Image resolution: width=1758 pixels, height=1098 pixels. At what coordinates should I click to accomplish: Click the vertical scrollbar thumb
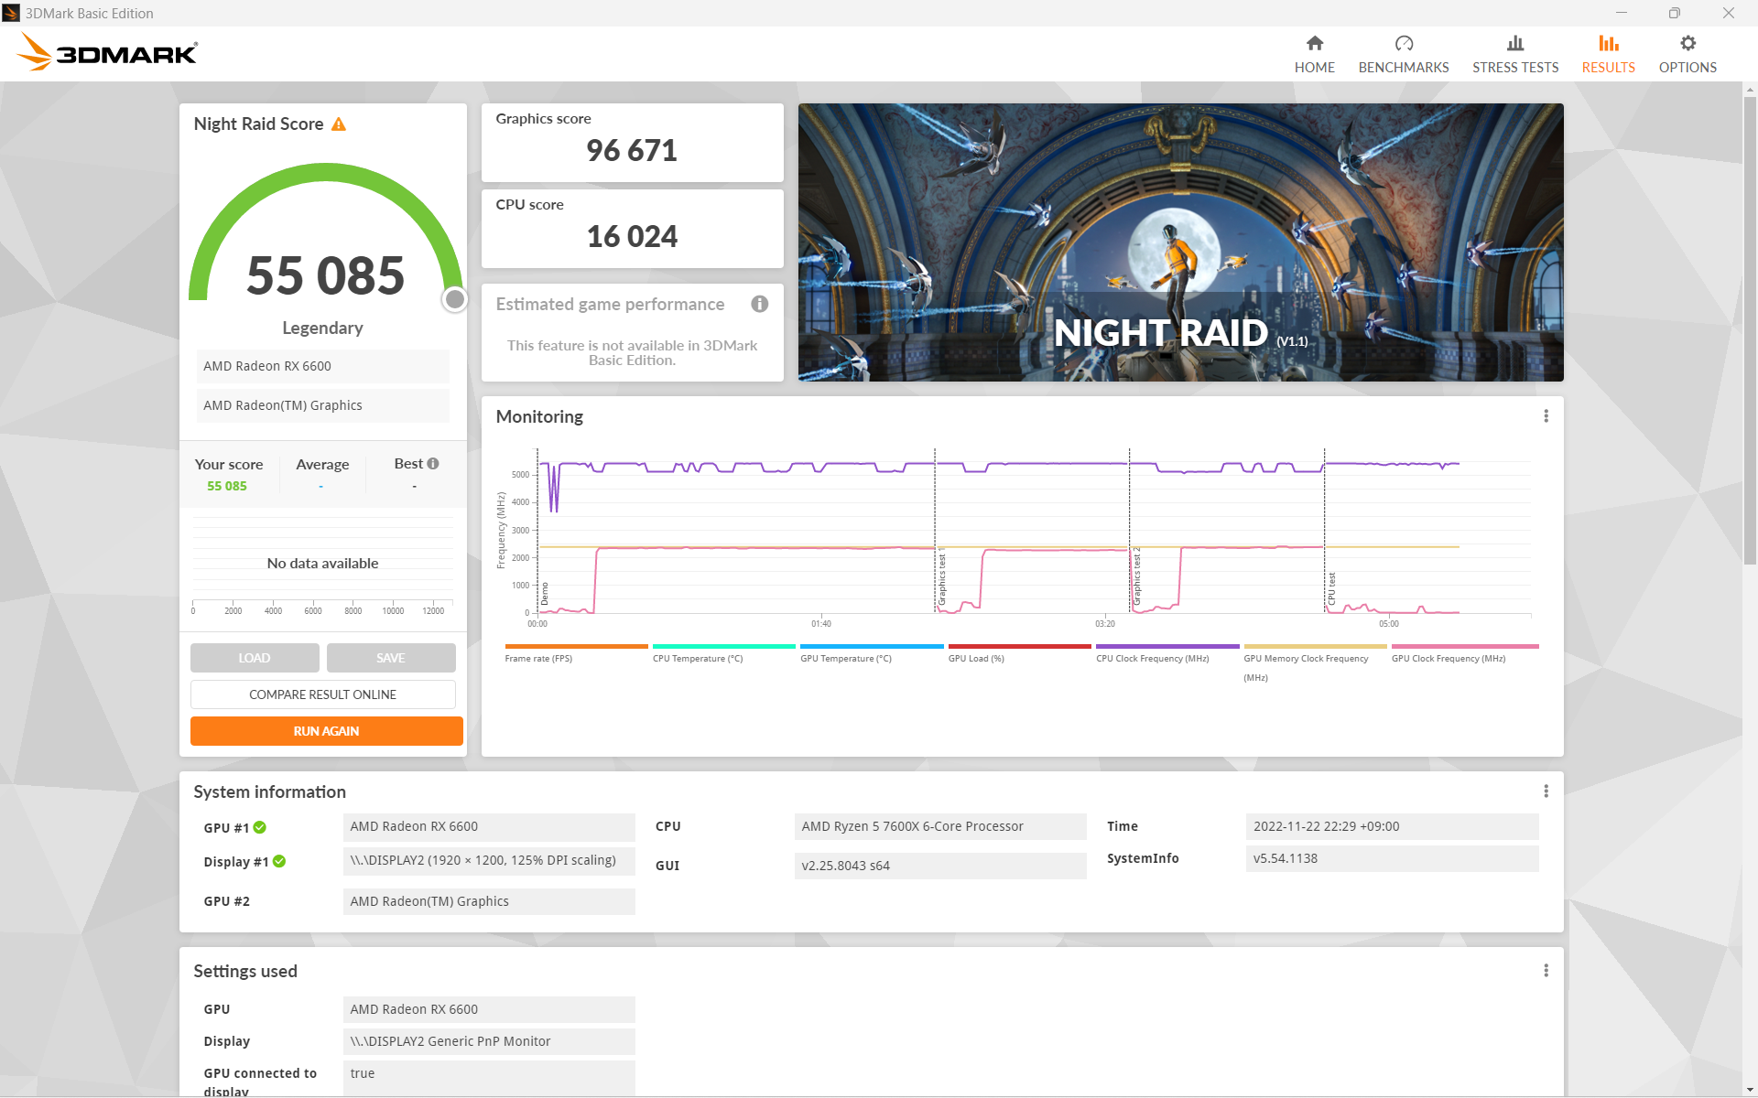pyautogui.click(x=1750, y=329)
